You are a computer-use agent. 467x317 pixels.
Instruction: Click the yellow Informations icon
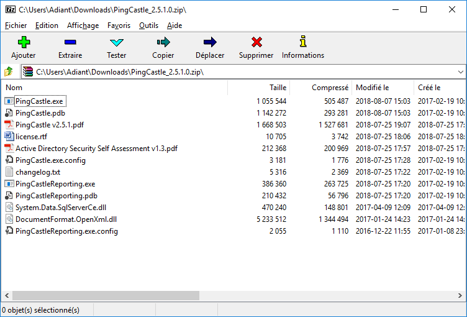point(303,42)
